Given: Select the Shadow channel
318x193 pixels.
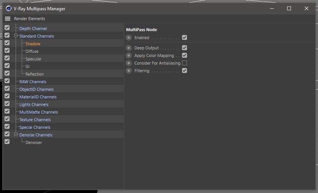Looking at the screenshot, I should coord(33,44).
